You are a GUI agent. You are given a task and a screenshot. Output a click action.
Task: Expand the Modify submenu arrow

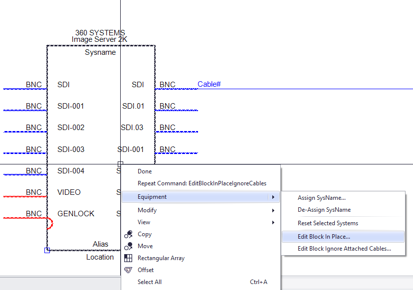click(273, 210)
